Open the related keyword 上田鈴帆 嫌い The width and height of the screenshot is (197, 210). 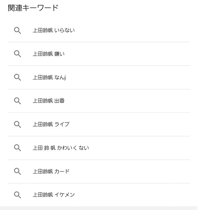click(49, 54)
